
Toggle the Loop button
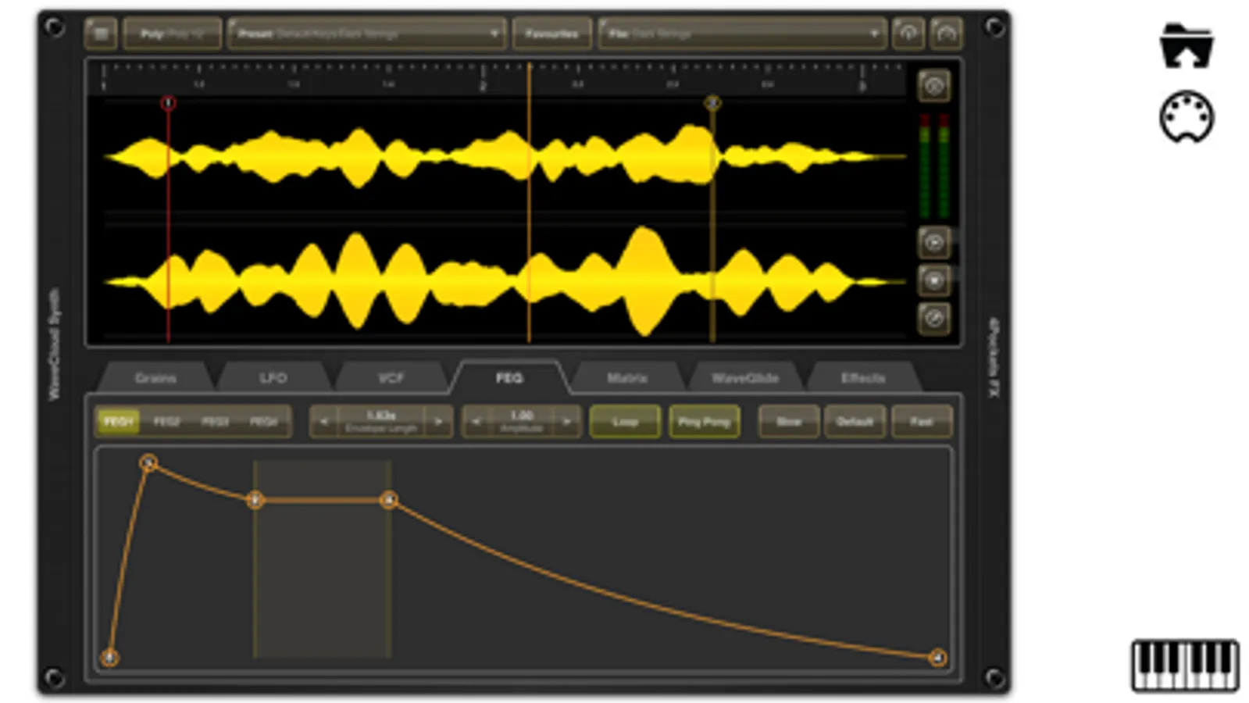[625, 422]
